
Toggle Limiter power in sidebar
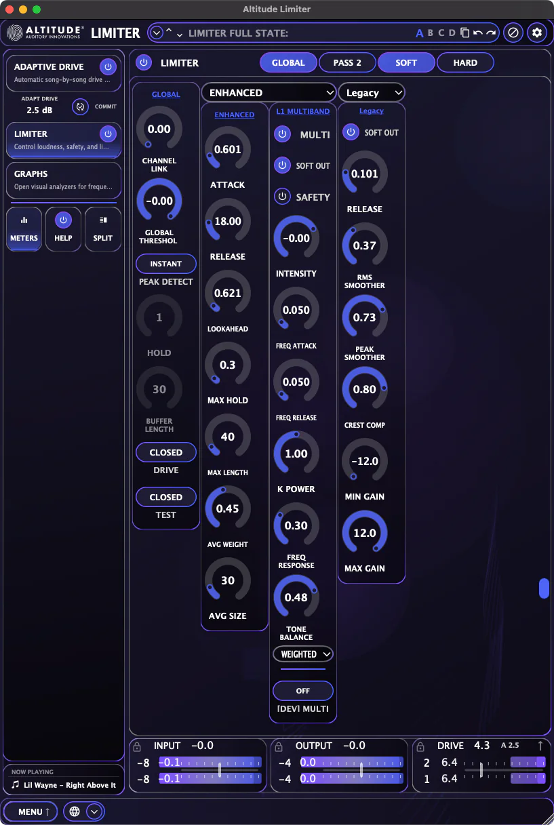click(x=108, y=134)
